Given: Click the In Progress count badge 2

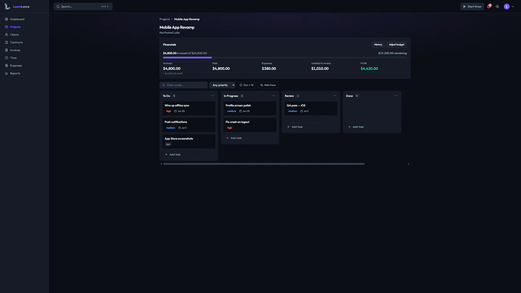Looking at the screenshot, I should pos(242,96).
